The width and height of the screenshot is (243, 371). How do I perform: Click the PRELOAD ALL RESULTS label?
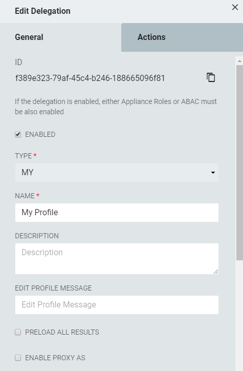[62, 332]
